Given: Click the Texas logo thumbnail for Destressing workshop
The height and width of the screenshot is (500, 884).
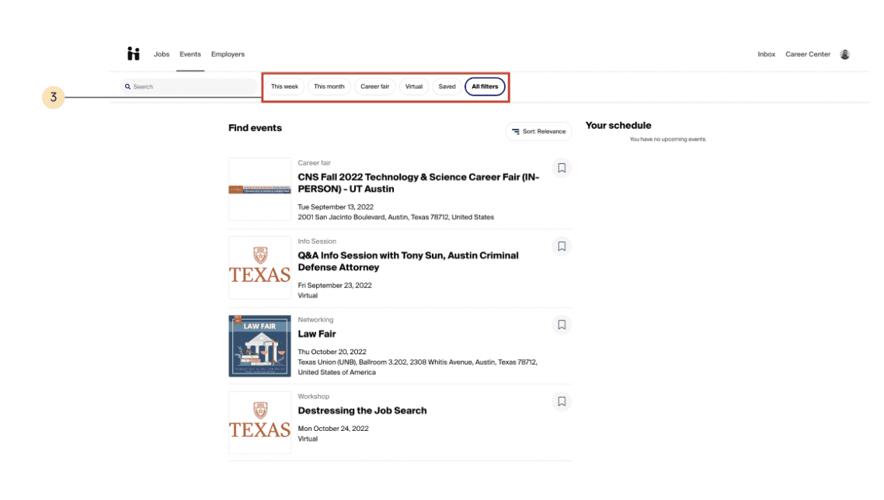Looking at the screenshot, I should point(260,423).
